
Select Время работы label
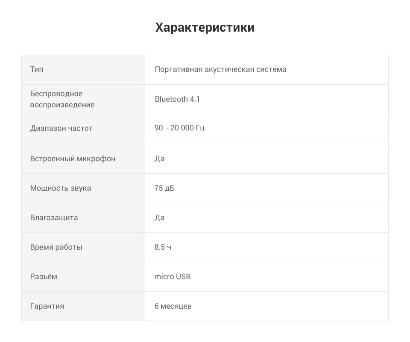pos(56,247)
